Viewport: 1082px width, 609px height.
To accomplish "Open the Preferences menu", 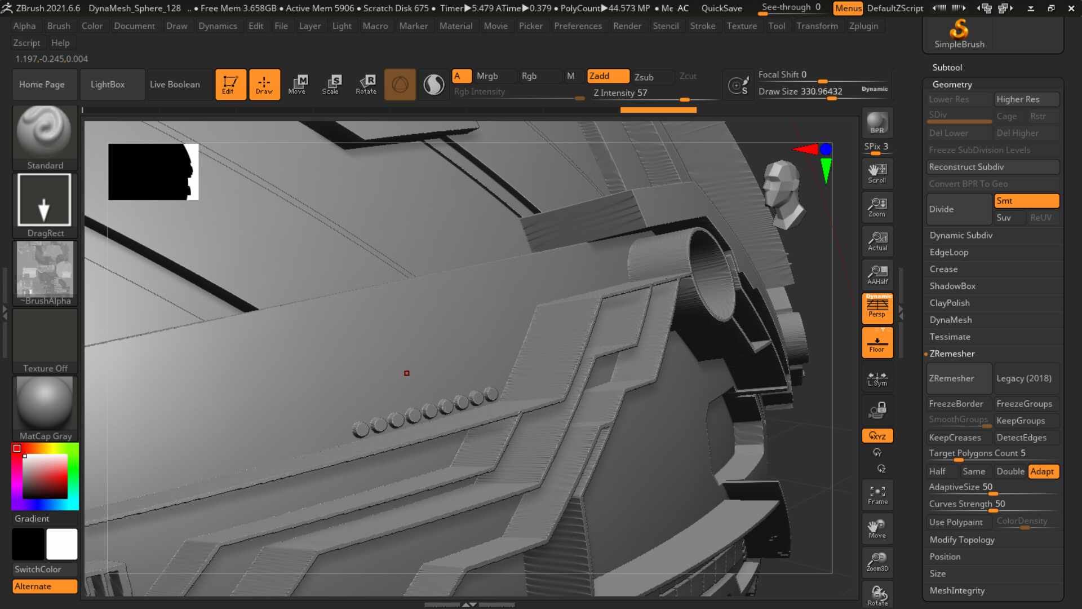I will [578, 26].
